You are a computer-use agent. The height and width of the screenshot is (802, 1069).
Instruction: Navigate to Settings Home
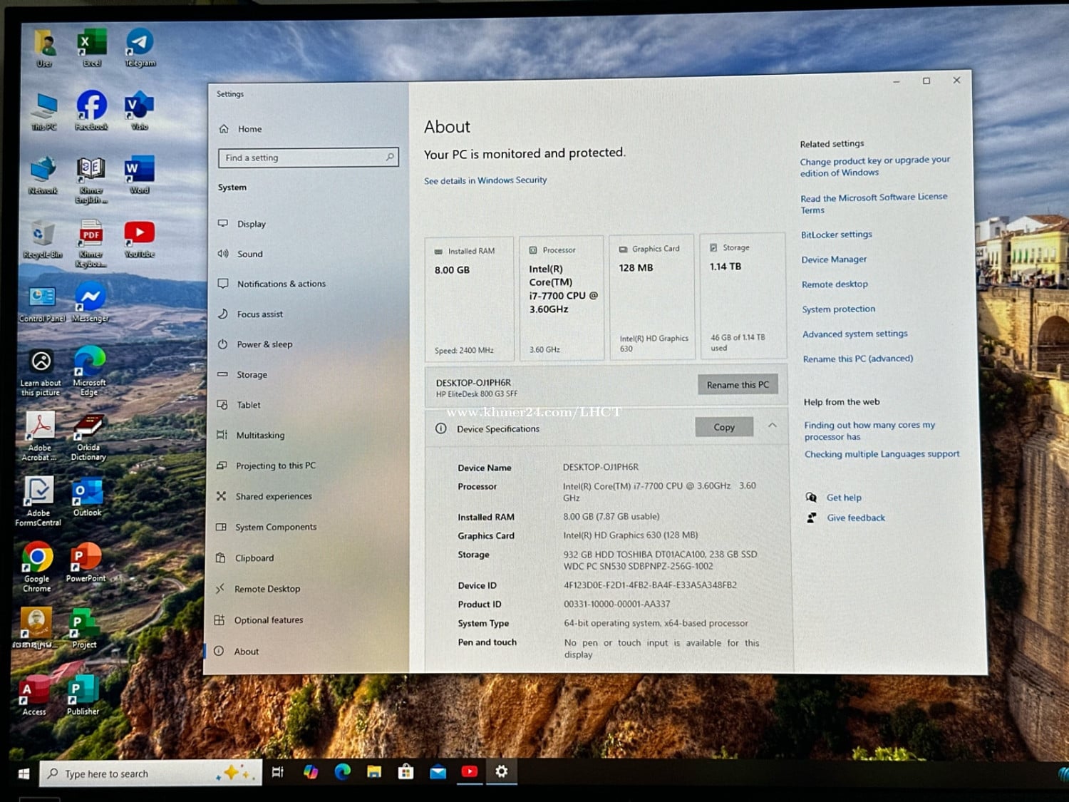click(x=249, y=129)
